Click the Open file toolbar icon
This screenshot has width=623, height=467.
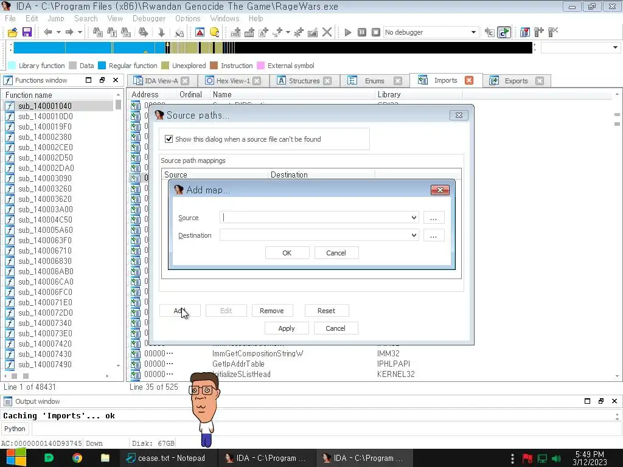[12, 32]
